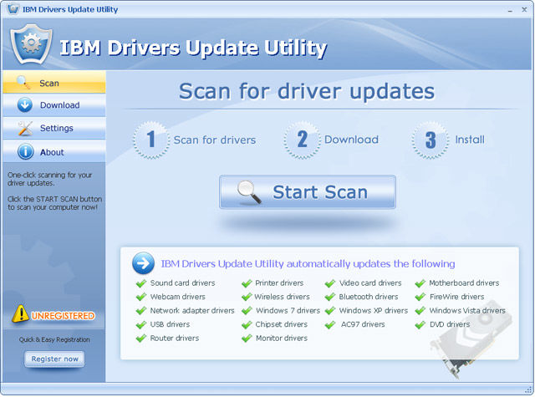The height and width of the screenshot is (397, 535).
Task: Click the step 3 Install badge
Action: tap(430, 140)
